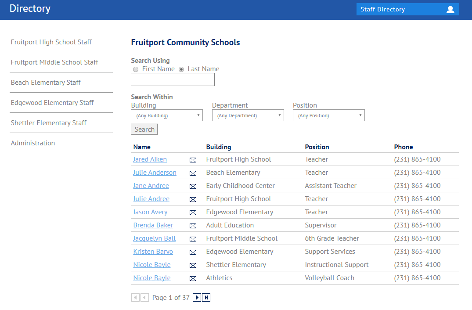Viewport: 472px width, 310px height.
Task: Open Jason Avery's profile link
Action: 150,212
